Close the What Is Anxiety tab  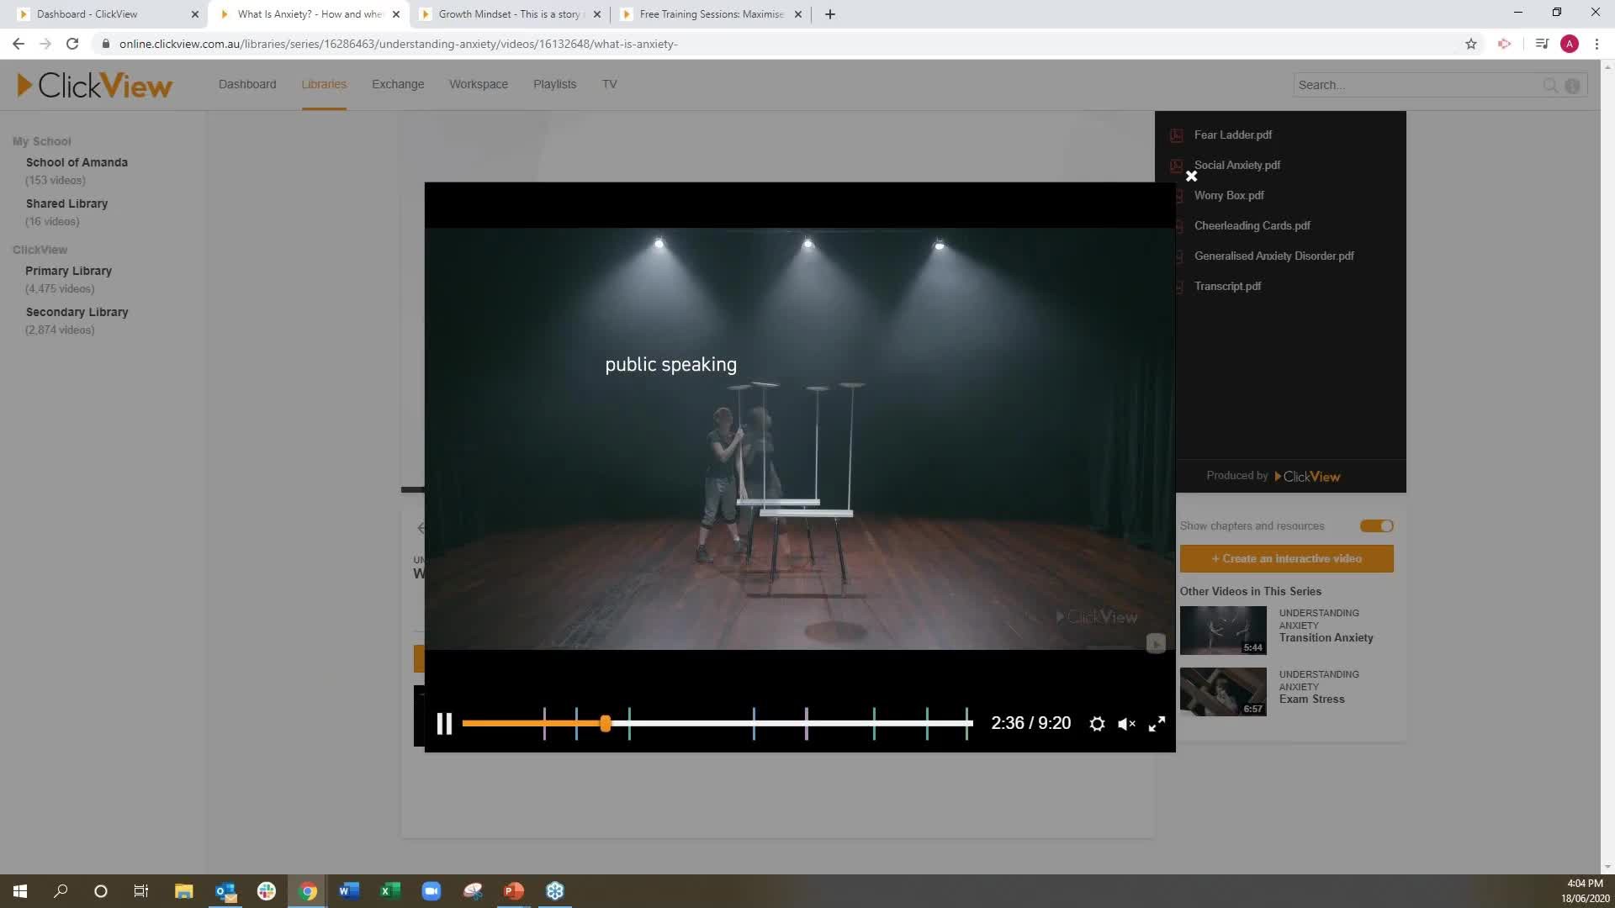pyautogui.click(x=396, y=14)
